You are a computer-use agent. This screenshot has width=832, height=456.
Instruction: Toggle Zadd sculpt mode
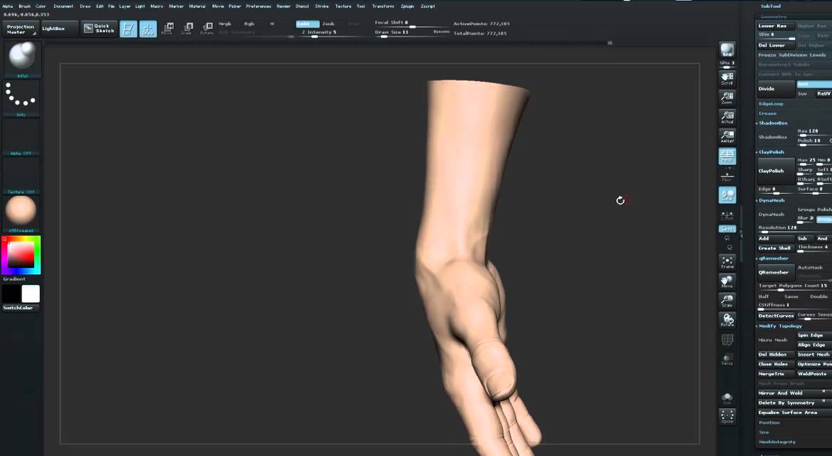coord(307,24)
